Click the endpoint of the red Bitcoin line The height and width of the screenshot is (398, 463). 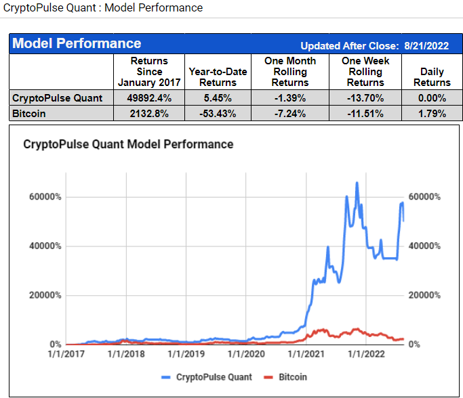[403, 339]
